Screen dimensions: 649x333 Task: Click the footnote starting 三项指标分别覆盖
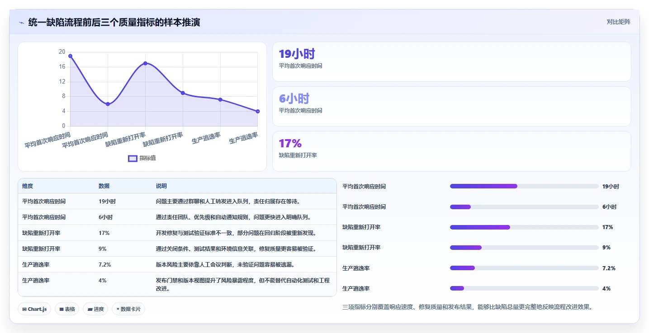tap(468, 307)
